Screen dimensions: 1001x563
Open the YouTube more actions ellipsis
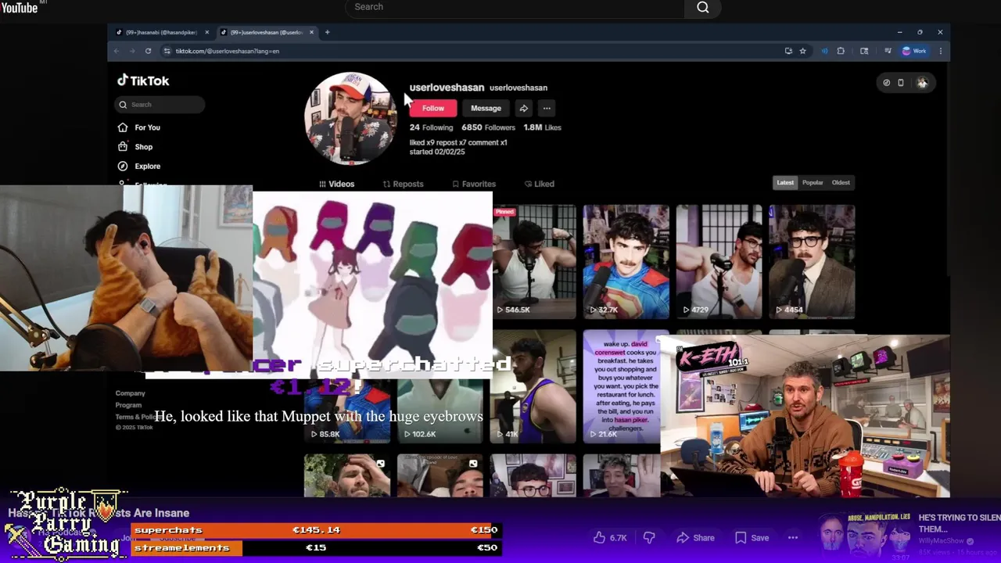[793, 538]
